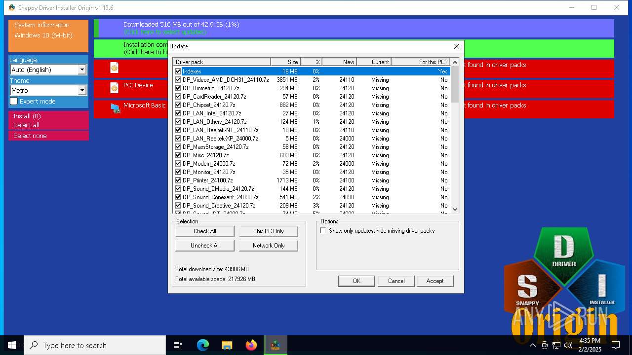
Task: Switch to Snappy Driver Installer taskbar icon
Action: pyautogui.click(x=275, y=345)
